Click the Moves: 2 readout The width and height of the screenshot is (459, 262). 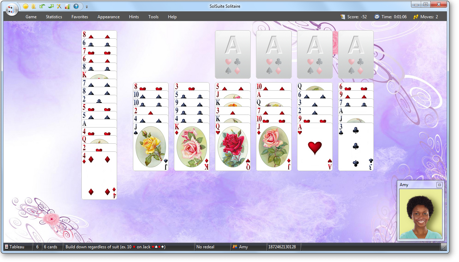point(429,17)
